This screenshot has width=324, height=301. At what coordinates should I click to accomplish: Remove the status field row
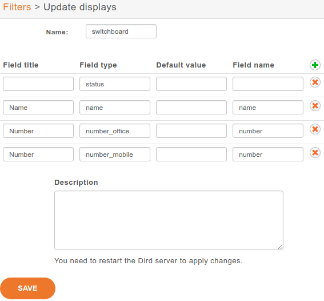pyautogui.click(x=315, y=82)
